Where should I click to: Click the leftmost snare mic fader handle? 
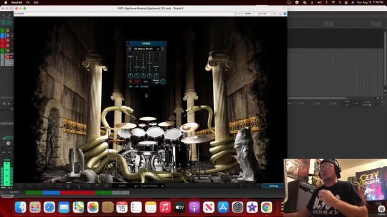click(x=131, y=56)
